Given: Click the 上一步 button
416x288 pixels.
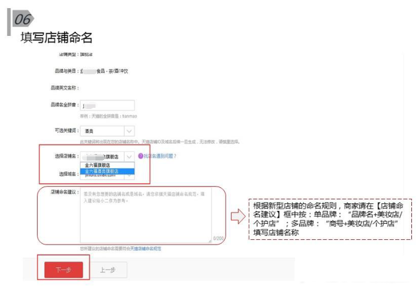Looking at the screenshot, I should (x=108, y=270).
